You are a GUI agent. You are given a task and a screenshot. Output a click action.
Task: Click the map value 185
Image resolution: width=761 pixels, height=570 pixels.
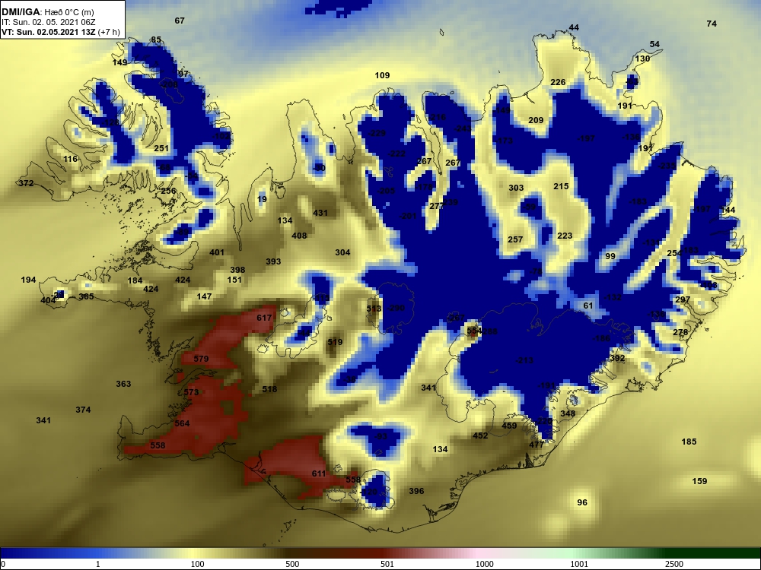click(x=689, y=442)
